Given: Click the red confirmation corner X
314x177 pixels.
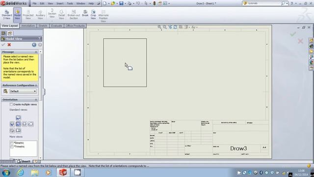Looking at the screenshot, I should 300,41.
